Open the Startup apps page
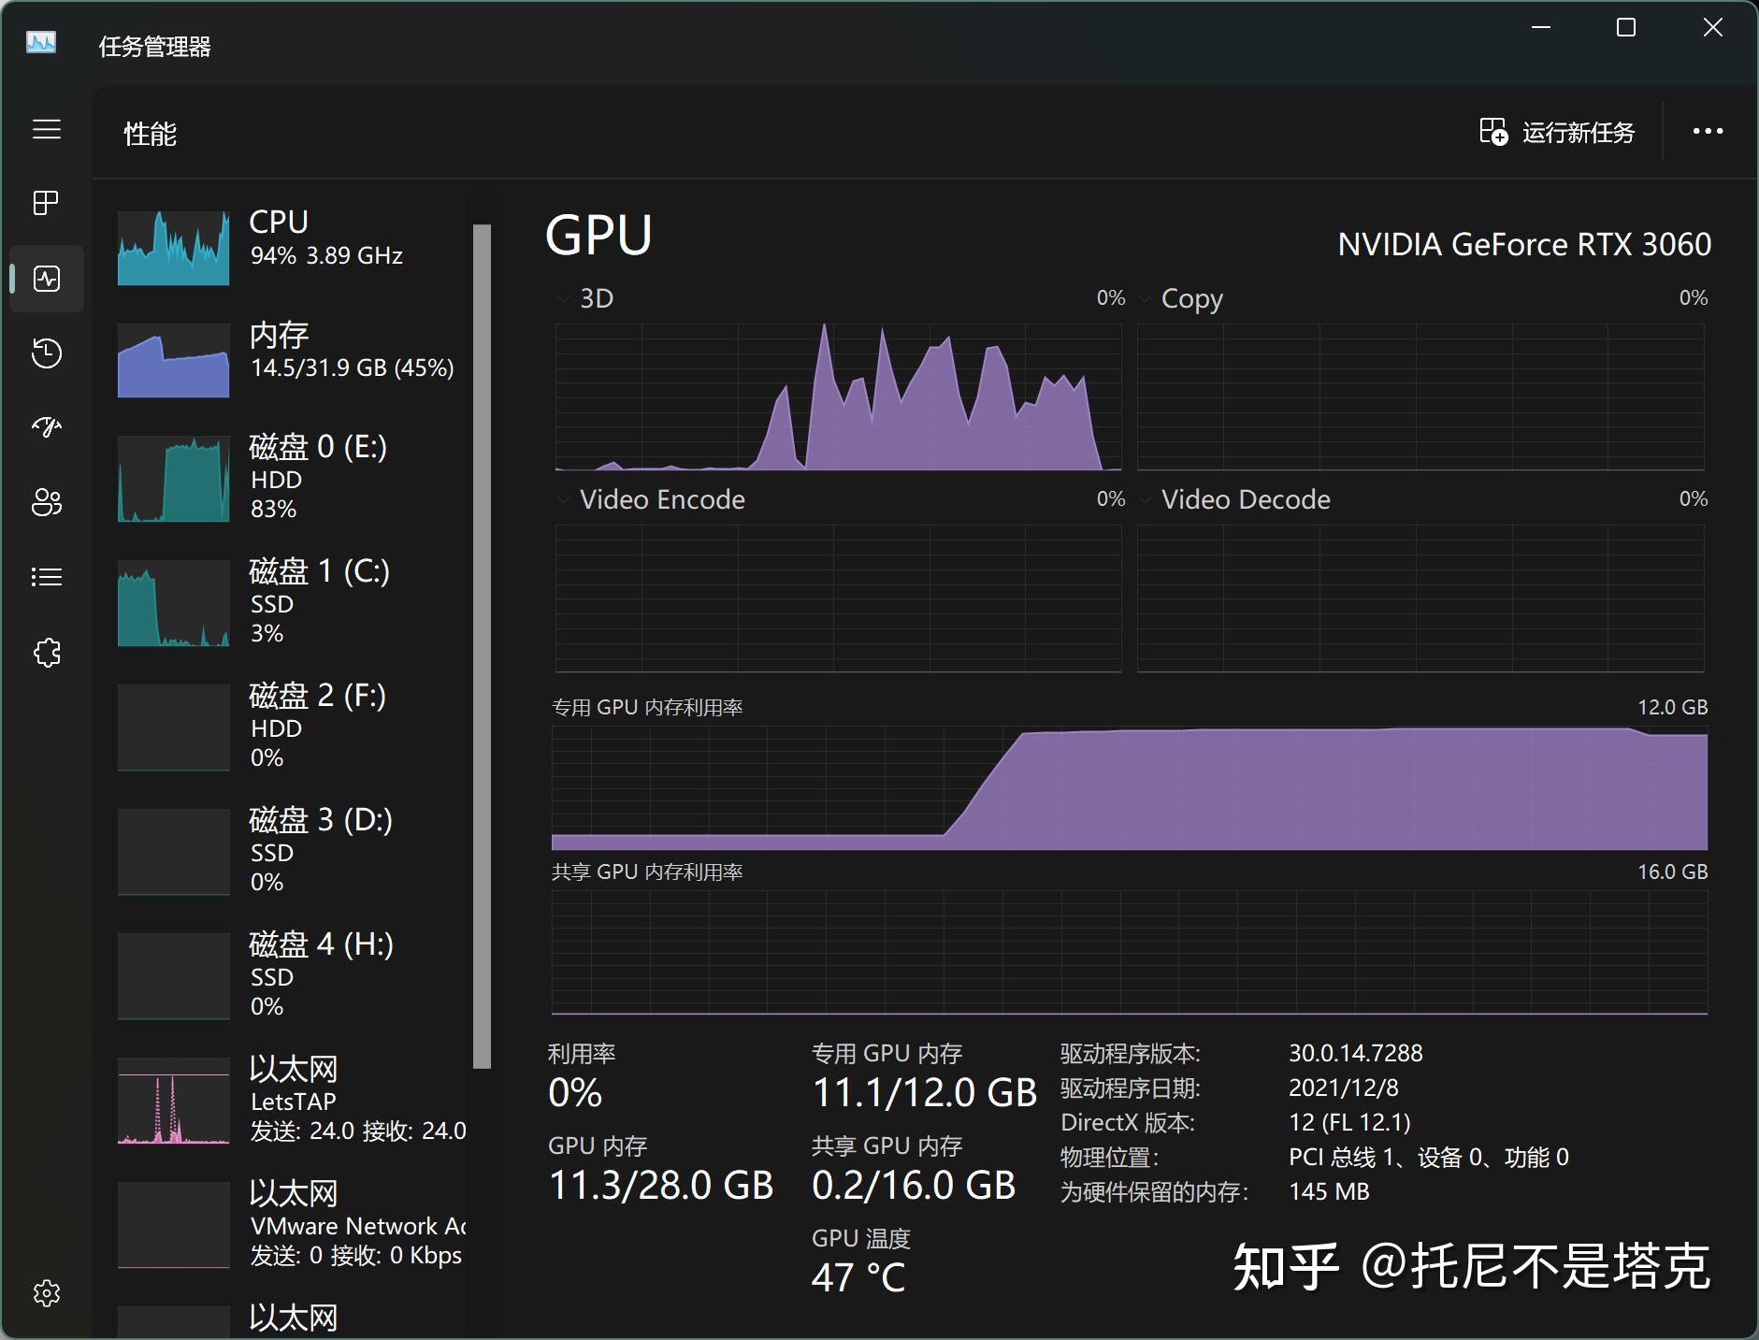Image resolution: width=1759 pixels, height=1340 pixels. (46, 427)
